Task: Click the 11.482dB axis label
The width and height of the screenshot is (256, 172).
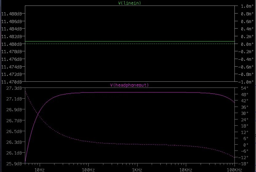Action: (12, 37)
